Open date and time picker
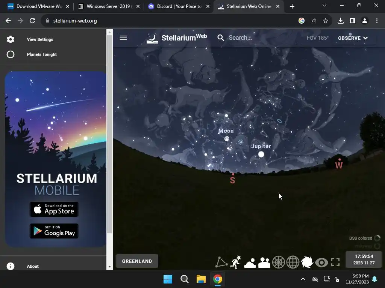The height and width of the screenshot is (288, 385). click(364, 259)
